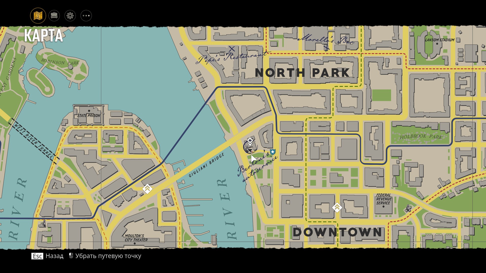Click the double-chevron marker near Giuliani Bridge
This screenshot has width=486, height=273.
tap(147, 188)
